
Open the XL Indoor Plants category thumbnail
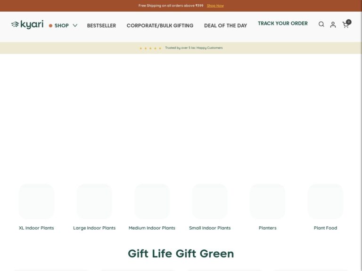(36, 201)
